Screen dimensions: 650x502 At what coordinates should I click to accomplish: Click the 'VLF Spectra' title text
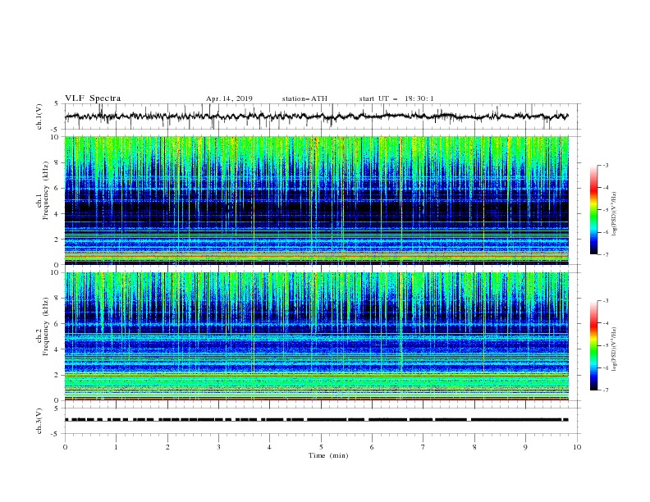pyautogui.click(x=93, y=98)
